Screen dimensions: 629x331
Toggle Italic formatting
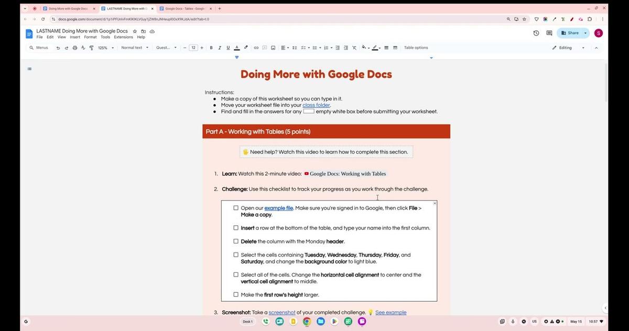(220, 48)
